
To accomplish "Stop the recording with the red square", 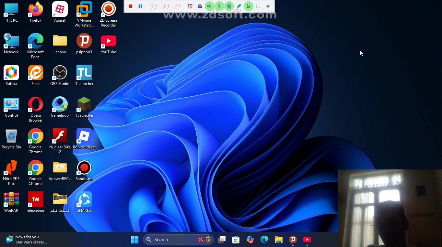I will 131,6.
